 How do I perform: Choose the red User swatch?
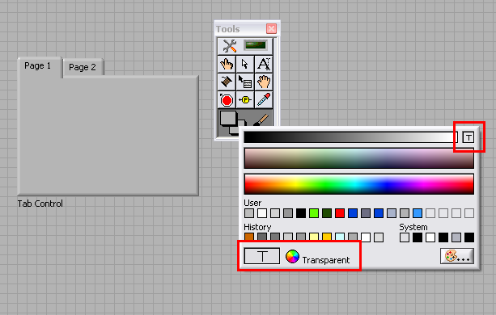coord(340,213)
